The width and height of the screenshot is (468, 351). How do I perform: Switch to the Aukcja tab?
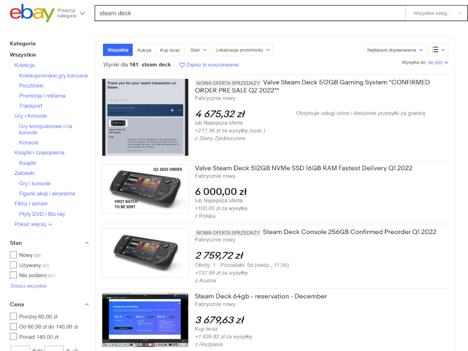click(x=144, y=50)
